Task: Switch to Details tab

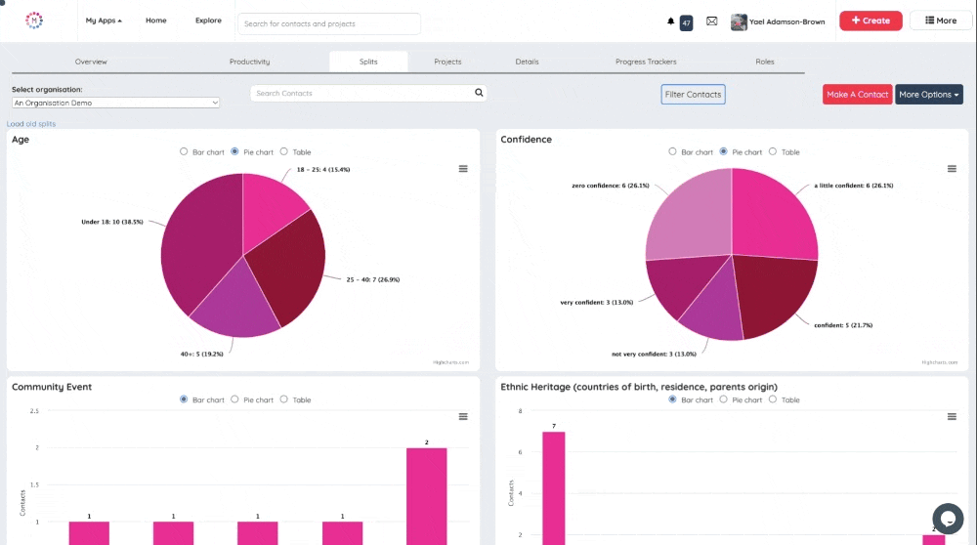Action: tap(527, 62)
